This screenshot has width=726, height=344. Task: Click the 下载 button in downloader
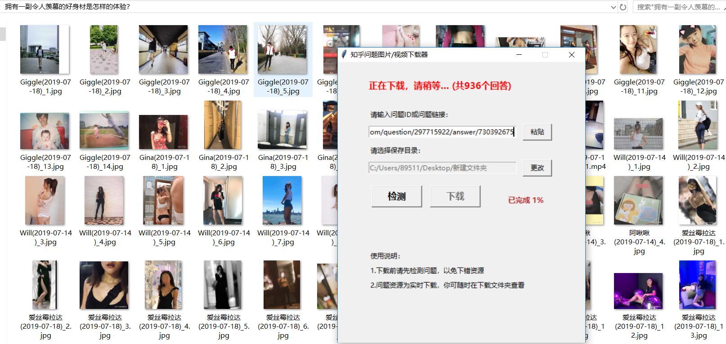tap(455, 197)
